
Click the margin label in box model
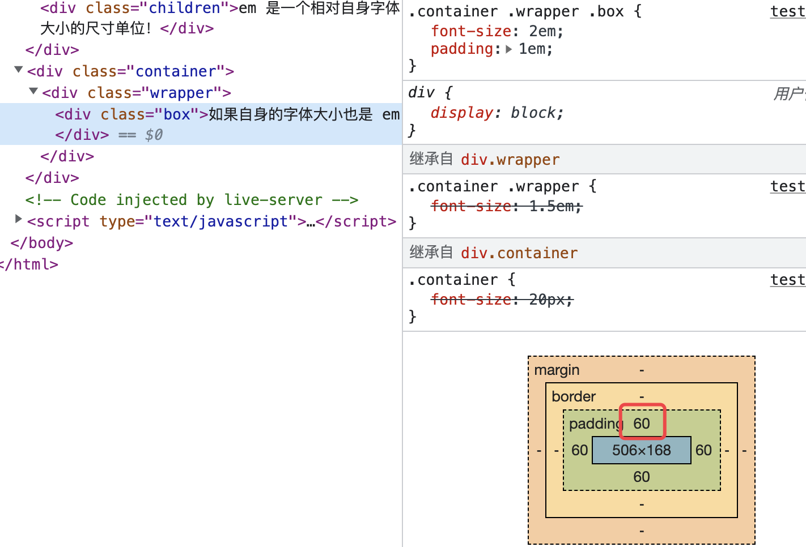point(557,370)
